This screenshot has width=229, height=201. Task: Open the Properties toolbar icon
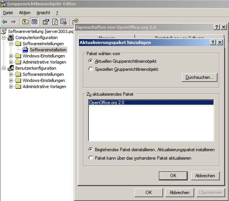point(46,22)
